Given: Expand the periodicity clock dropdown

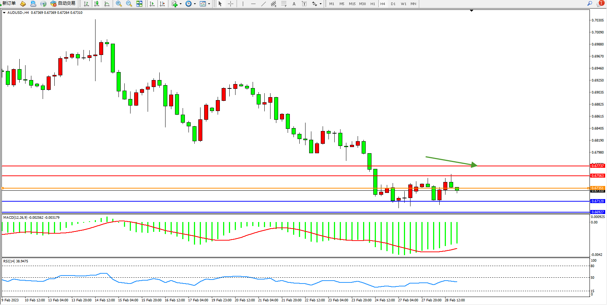Looking at the screenshot, I should pos(195,4).
